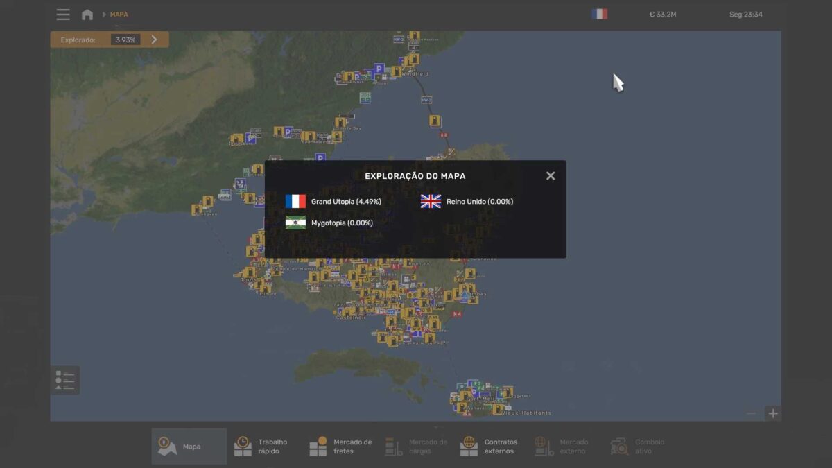The height and width of the screenshot is (468, 832).
Task: Open Mercado de fretes
Action: click(x=341, y=447)
